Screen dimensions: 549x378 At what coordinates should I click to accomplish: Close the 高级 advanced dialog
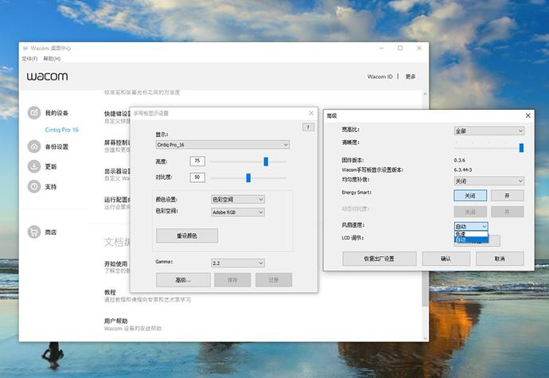(x=528, y=115)
